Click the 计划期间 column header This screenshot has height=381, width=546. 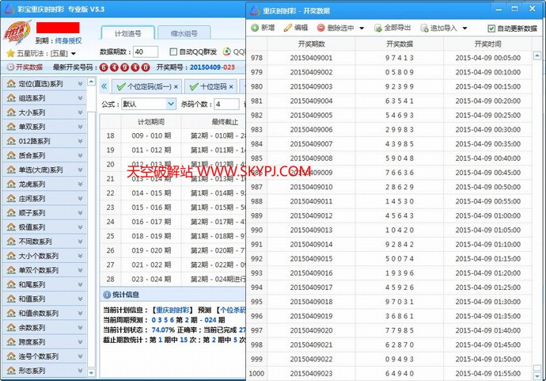pyautogui.click(x=151, y=122)
